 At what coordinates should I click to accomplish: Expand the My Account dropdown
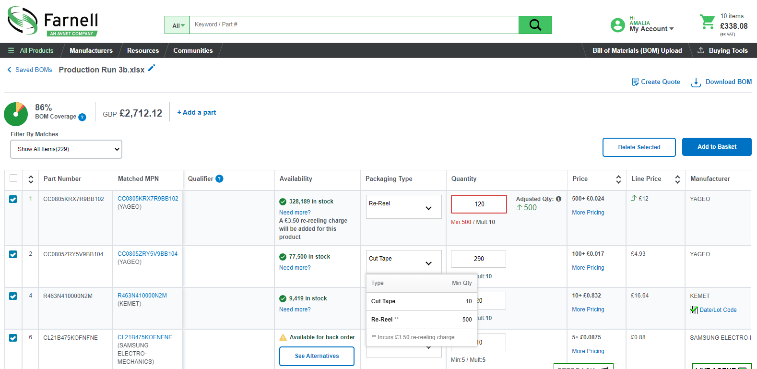[x=651, y=29]
